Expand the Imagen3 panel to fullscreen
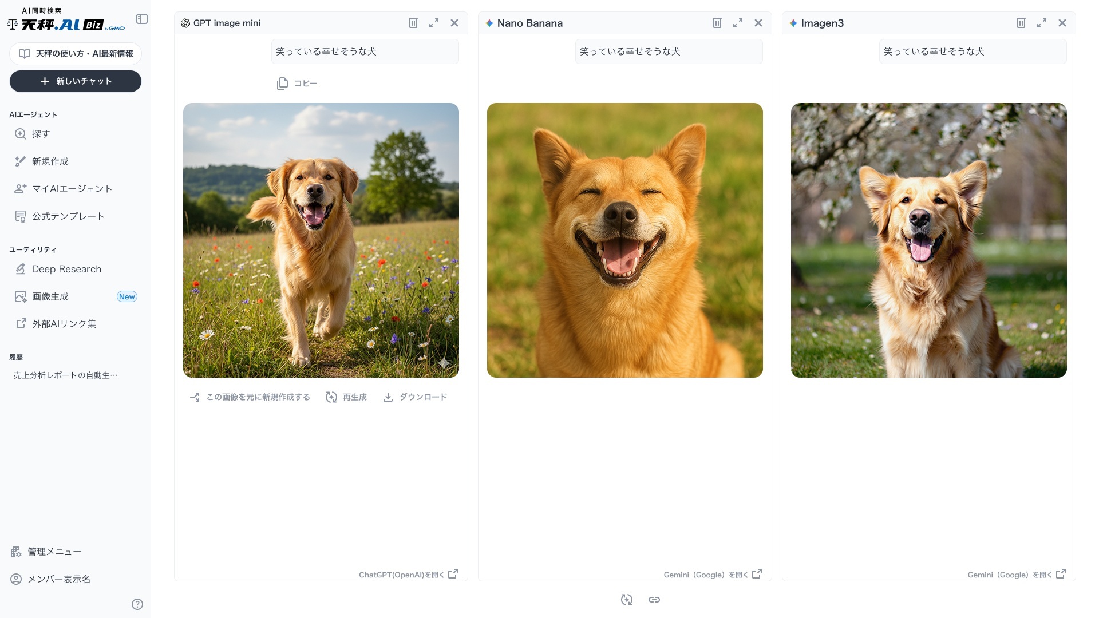The image size is (1099, 618). (x=1042, y=23)
